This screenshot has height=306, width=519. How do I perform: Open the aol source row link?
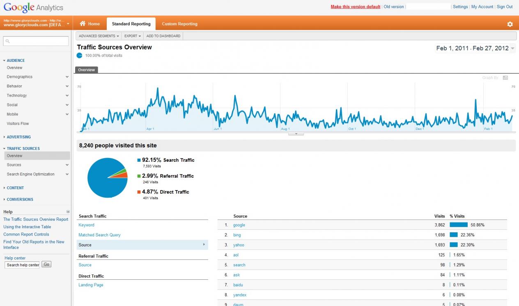point(236,255)
